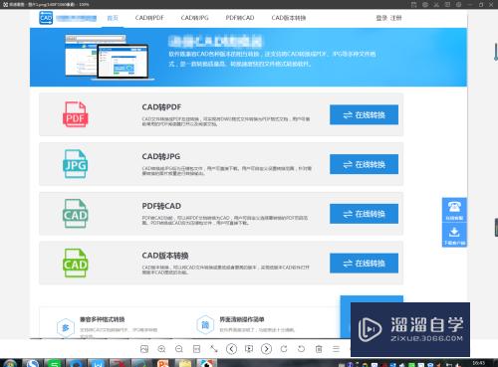Open the CAD转PDF navigation item
The width and height of the screenshot is (498, 367).
(149, 18)
